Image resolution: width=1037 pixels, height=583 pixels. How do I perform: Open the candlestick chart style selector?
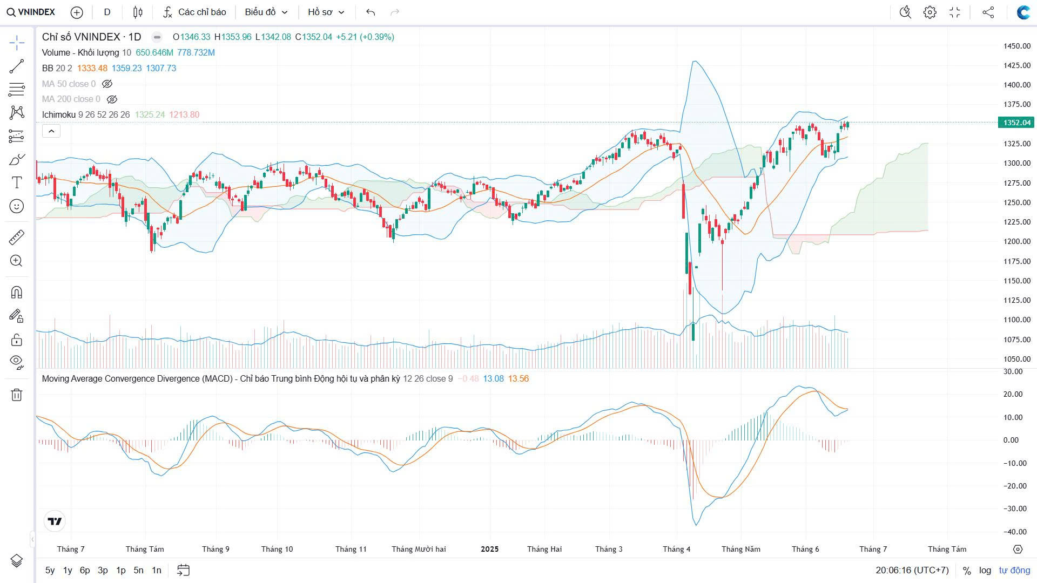138,12
